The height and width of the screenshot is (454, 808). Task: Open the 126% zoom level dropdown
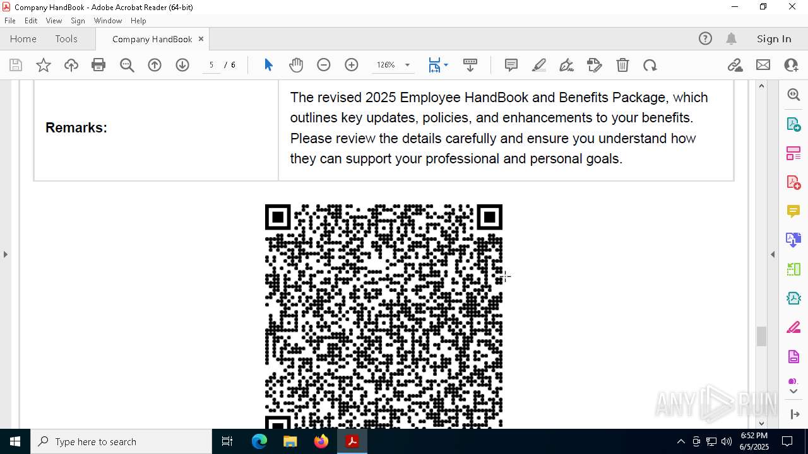coord(407,65)
